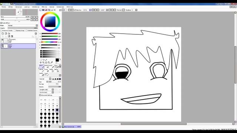This screenshot has width=237, height=133.
Task: Select the WaterColor brush tool
Action: pos(56,66)
